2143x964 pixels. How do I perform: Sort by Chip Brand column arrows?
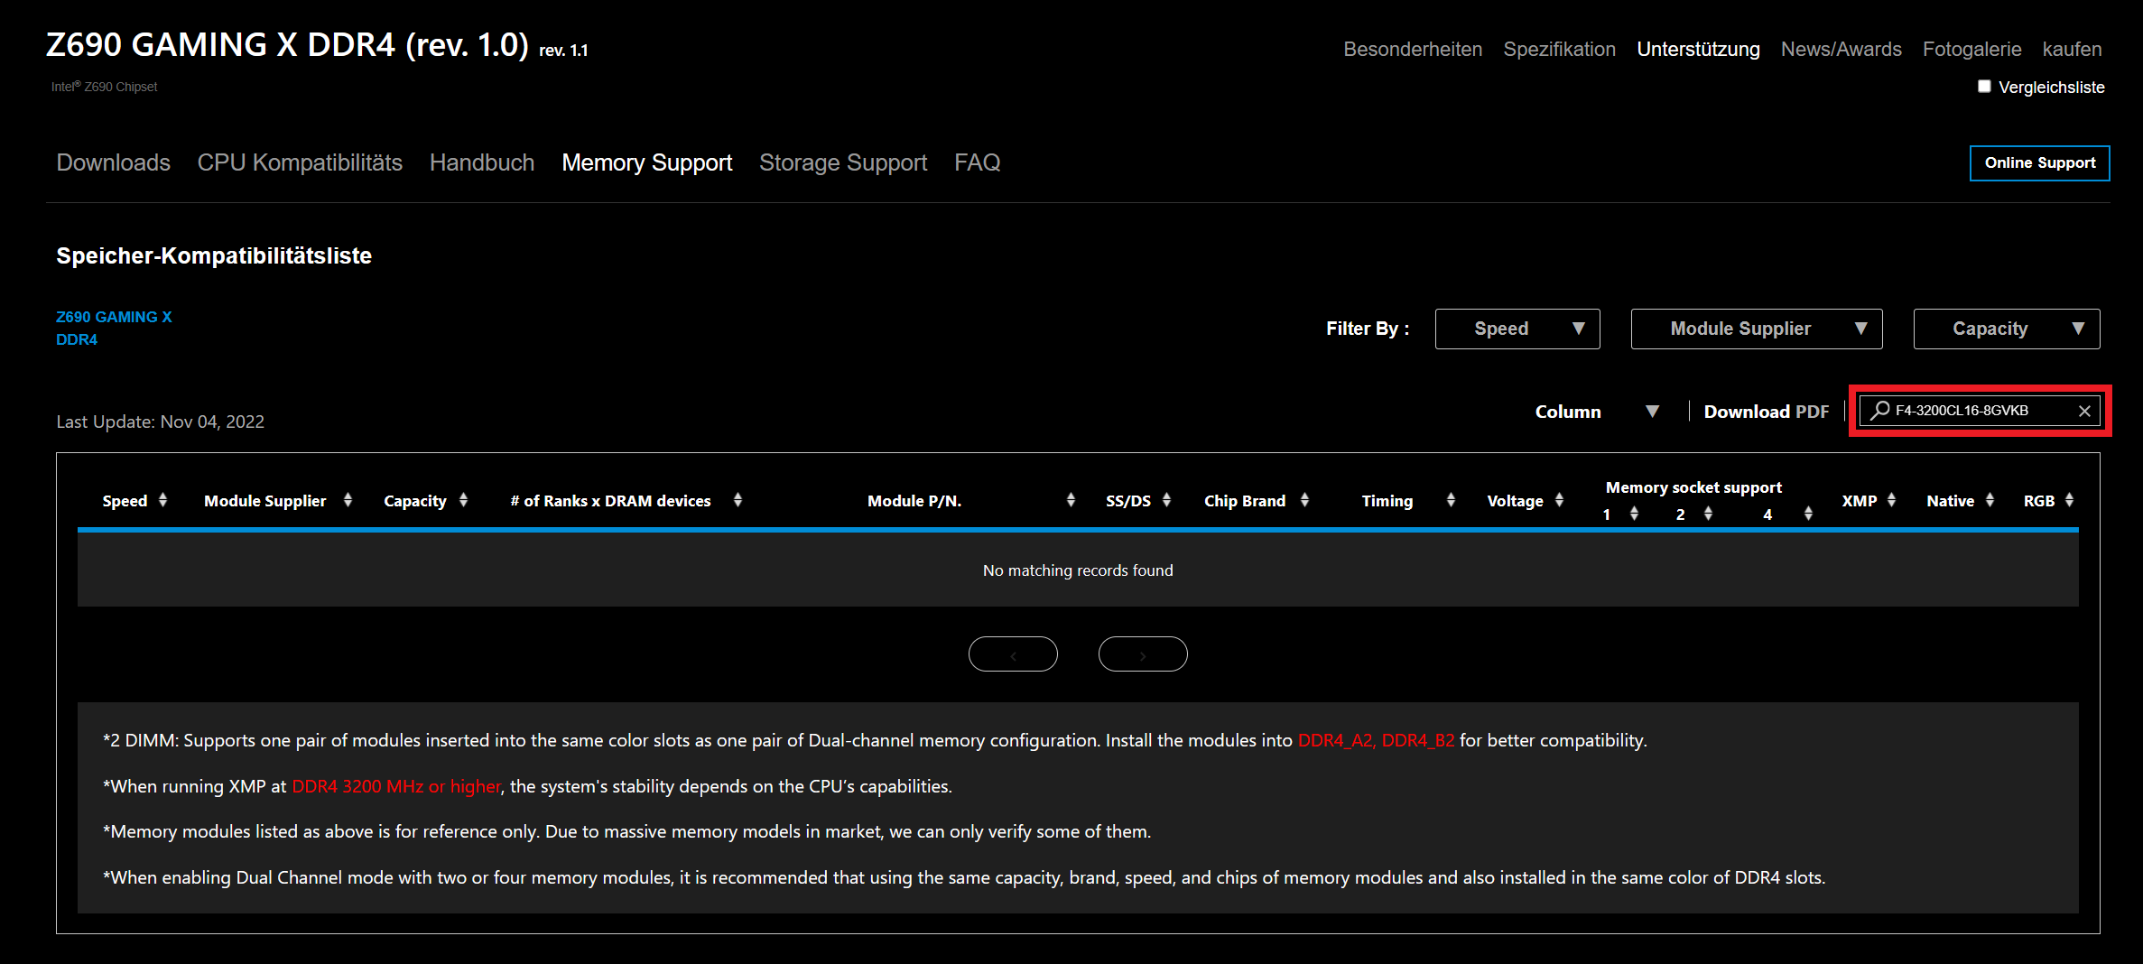(x=1304, y=500)
